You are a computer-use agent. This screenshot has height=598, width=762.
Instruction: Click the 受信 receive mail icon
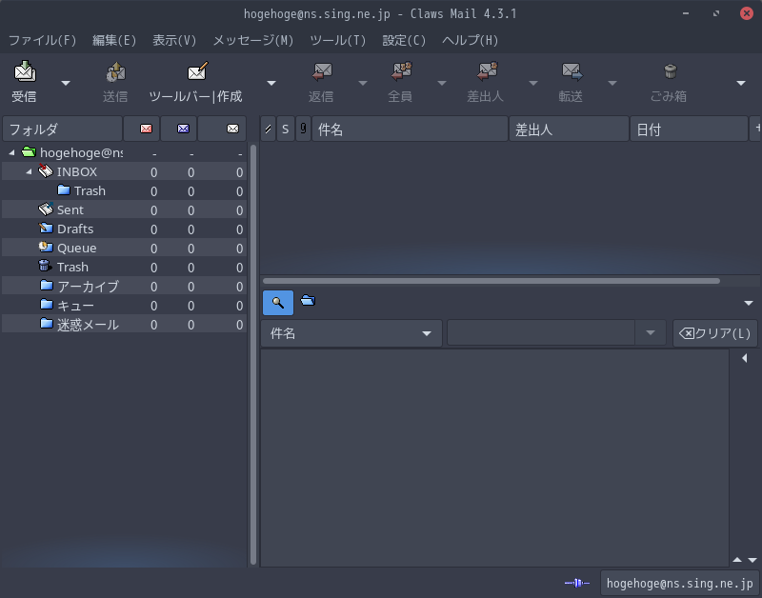[25, 72]
